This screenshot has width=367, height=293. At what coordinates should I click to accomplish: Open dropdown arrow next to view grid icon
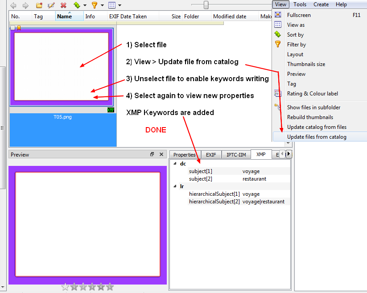tap(120, 5)
